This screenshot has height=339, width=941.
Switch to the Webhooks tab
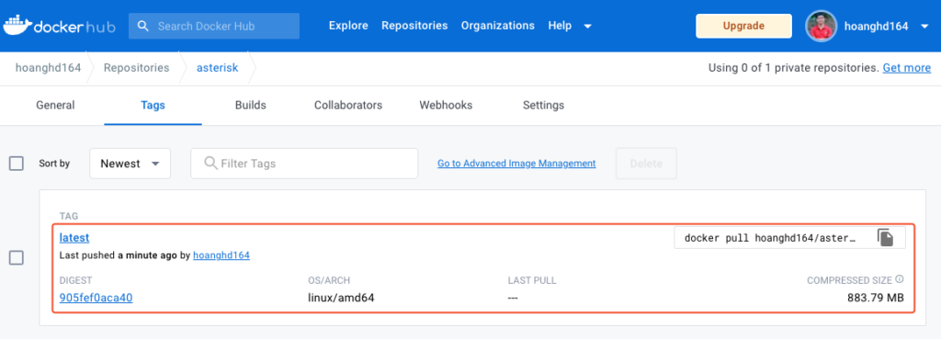(446, 105)
